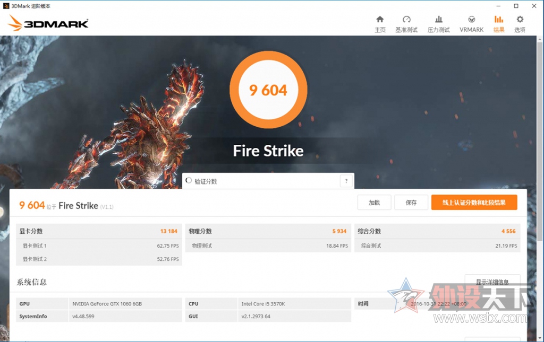Close the 3DMark window
This screenshot has width=544, height=342.
[534, 6]
